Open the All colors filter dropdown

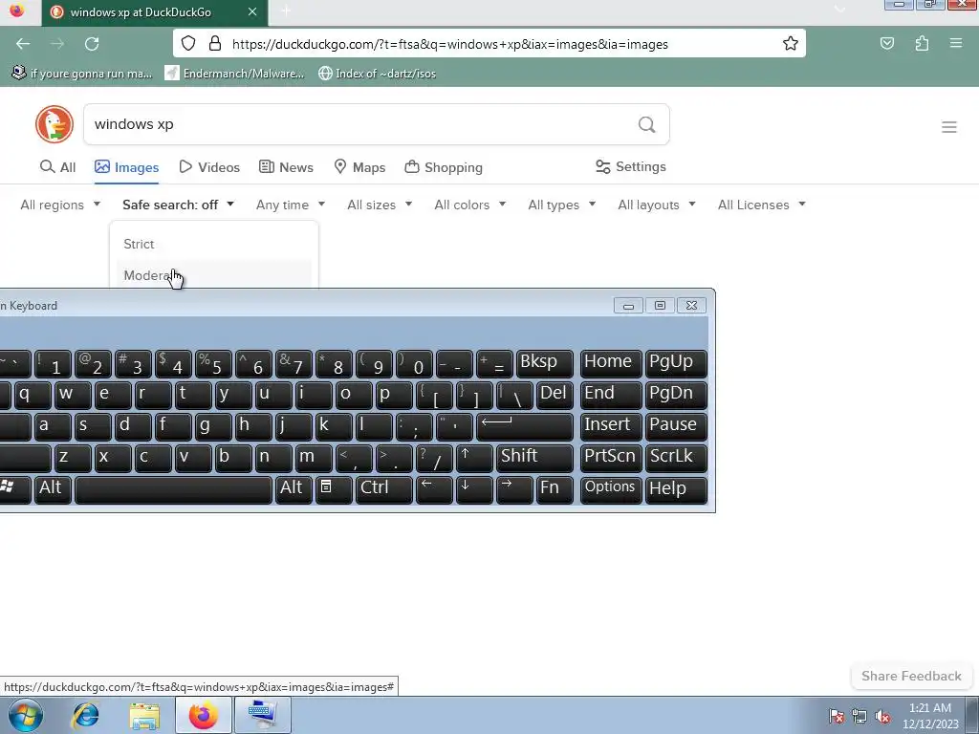point(469,205)
